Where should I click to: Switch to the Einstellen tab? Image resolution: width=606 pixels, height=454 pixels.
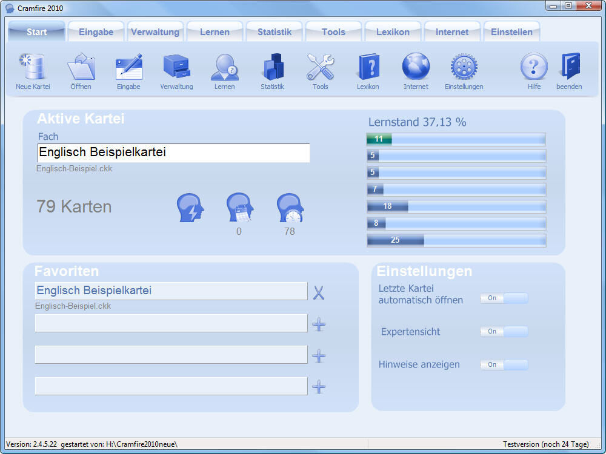(x=511, y=31)
